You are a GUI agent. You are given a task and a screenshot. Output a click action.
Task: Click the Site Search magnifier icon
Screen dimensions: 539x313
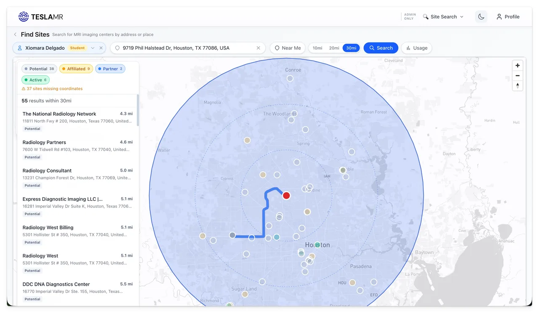(x=426, y=16)
